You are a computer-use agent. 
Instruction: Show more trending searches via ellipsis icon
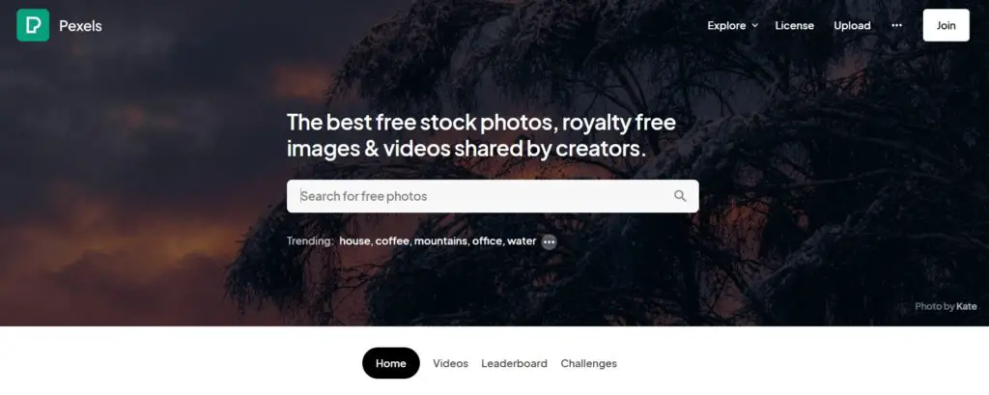click(550, 241)
